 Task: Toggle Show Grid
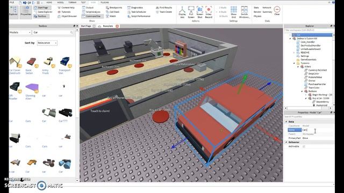click(234, 12)
